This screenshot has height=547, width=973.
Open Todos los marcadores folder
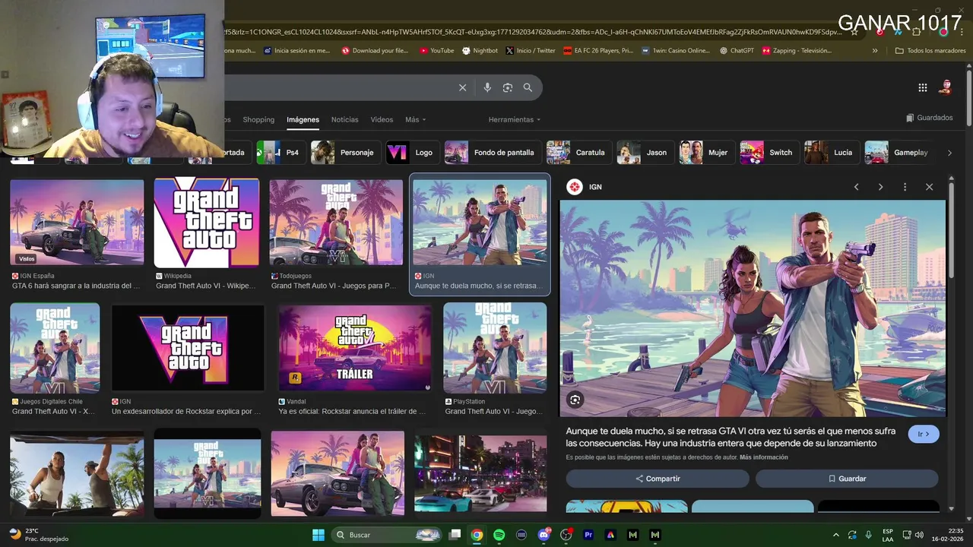(930, 51)
